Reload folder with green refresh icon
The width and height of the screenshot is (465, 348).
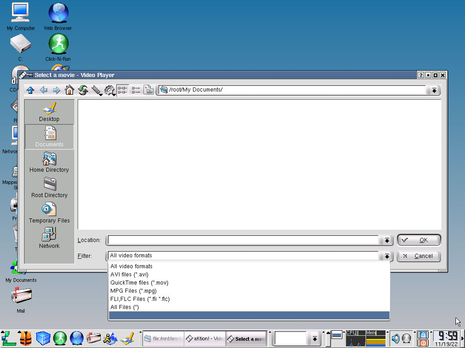[x=83, y=90]
